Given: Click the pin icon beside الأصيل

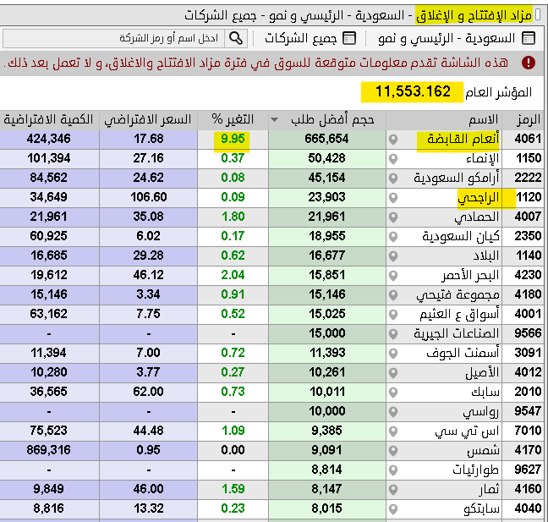Looking at the screenshot, I should tap(393, 373).
